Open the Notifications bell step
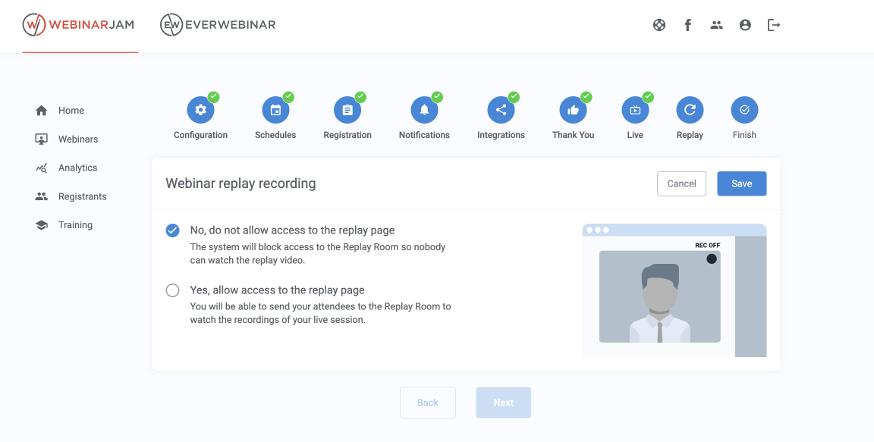The height and width of the screenshot is (442, 874). pos(424,111)
